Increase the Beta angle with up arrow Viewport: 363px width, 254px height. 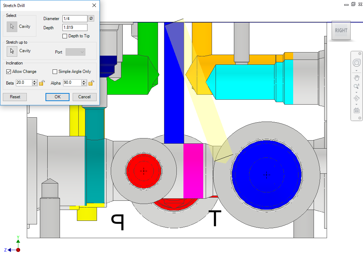35,81
